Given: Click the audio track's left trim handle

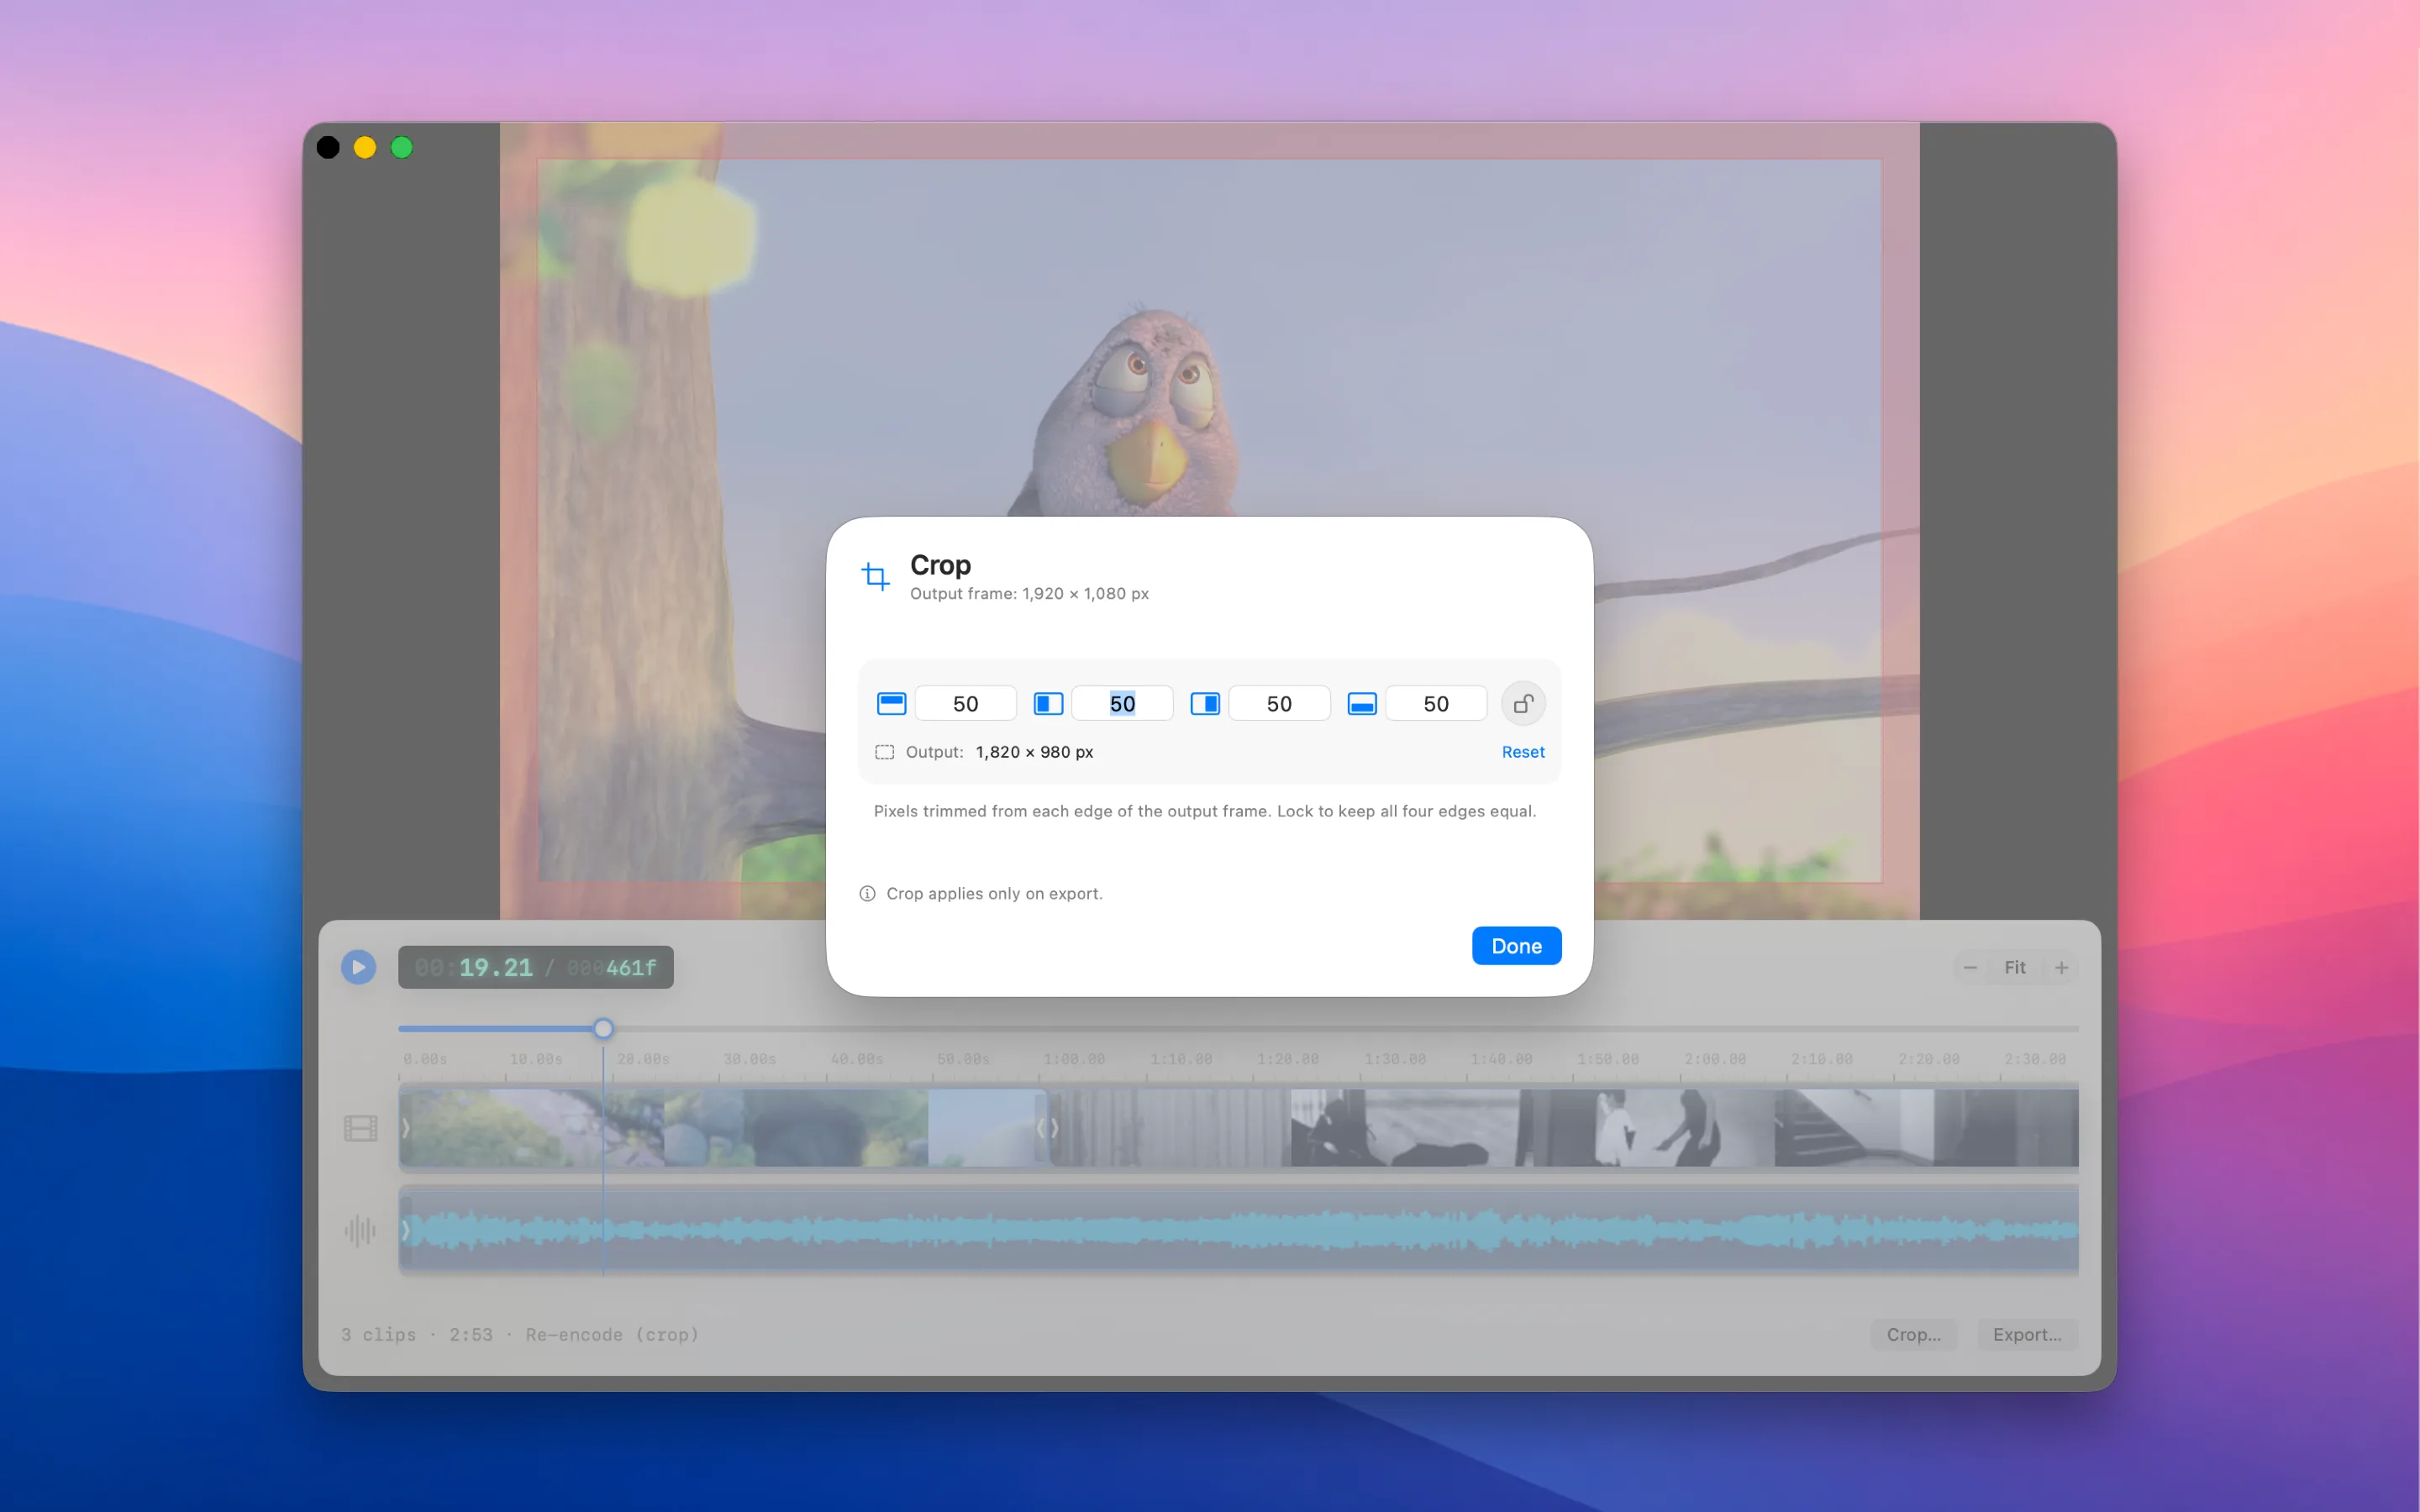Looking at the screenshot, I should tap(406, 1231).
